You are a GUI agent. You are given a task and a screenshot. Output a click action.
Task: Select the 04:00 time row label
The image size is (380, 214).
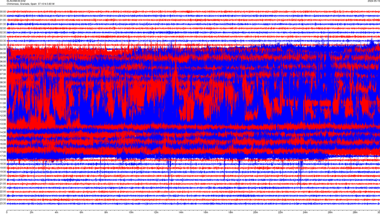pyautogui.click(x=3, y=45)
